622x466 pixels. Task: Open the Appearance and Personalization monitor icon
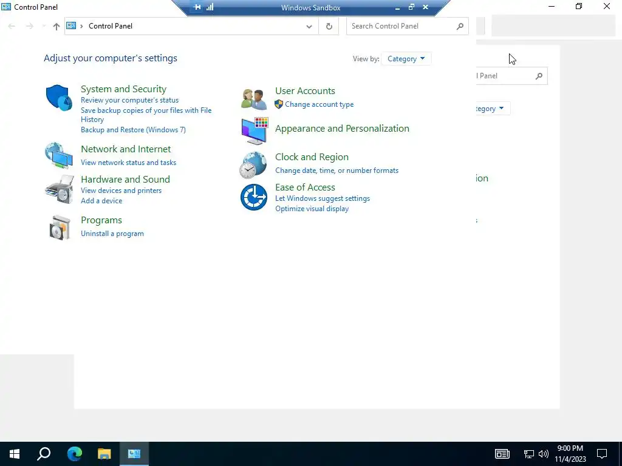[255, 131]
